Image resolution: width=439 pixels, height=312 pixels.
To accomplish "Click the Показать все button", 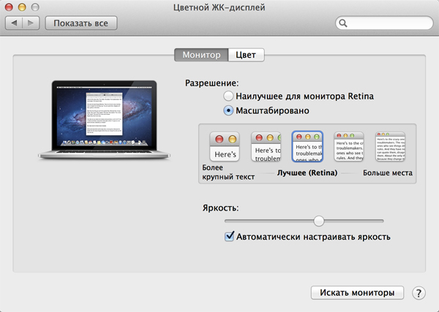I will click(81, 23).
